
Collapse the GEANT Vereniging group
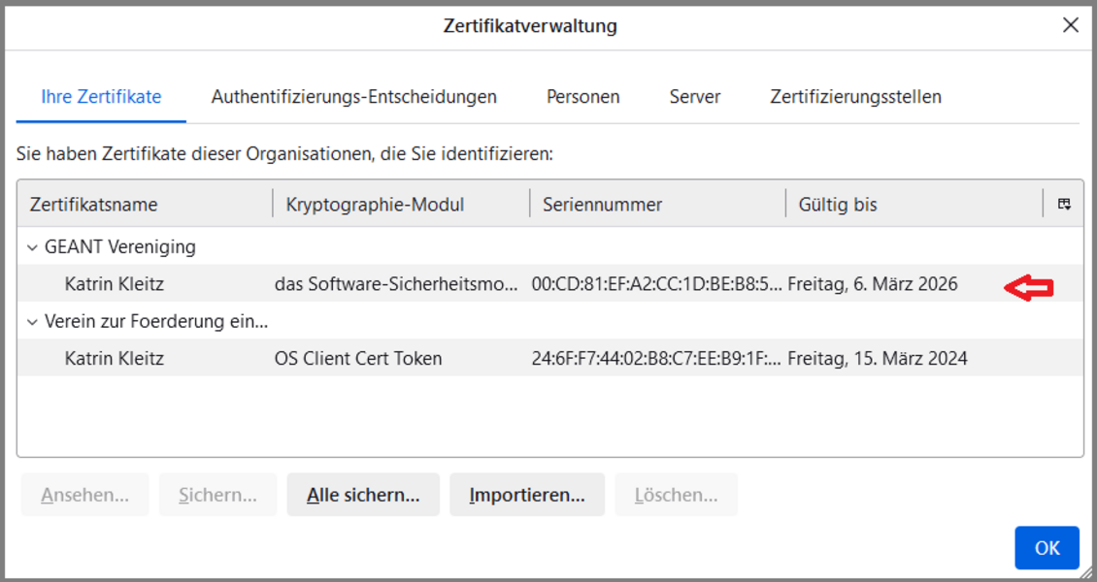coord(33,247)
